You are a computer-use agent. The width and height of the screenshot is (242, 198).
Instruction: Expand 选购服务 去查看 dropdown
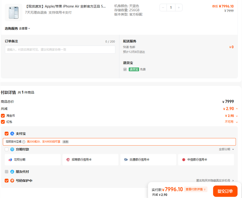coord(25,29)
